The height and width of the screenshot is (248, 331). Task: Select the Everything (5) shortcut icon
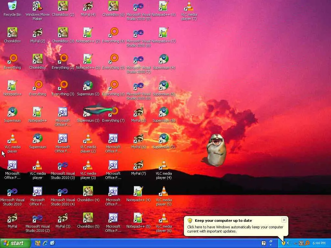point(113,62)
